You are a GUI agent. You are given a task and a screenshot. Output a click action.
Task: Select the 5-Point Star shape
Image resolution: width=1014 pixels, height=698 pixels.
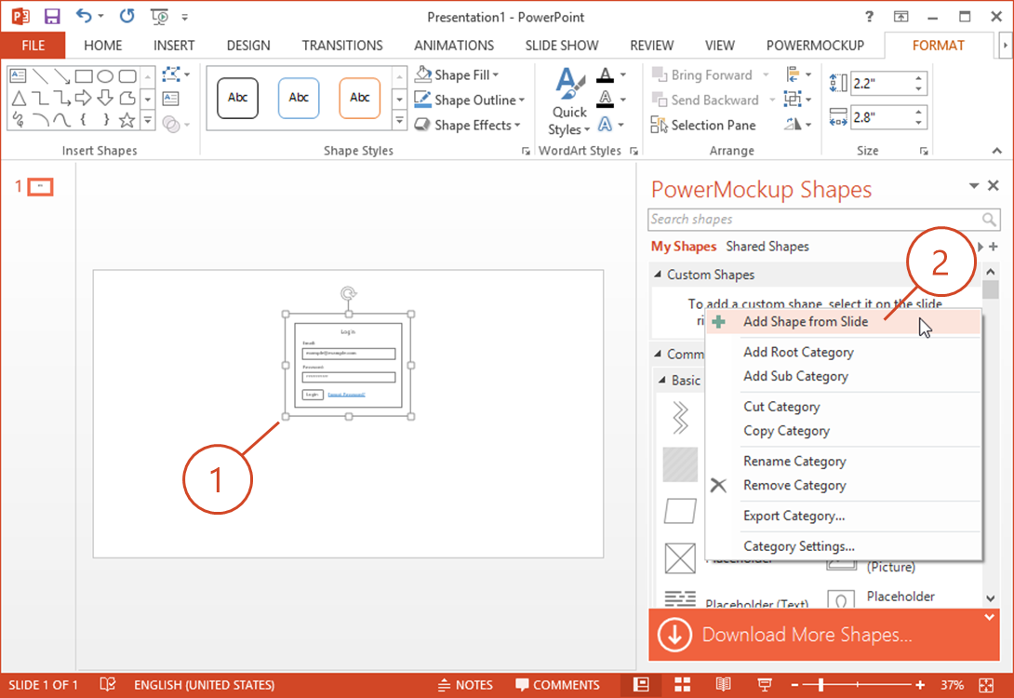pos(127,120)
